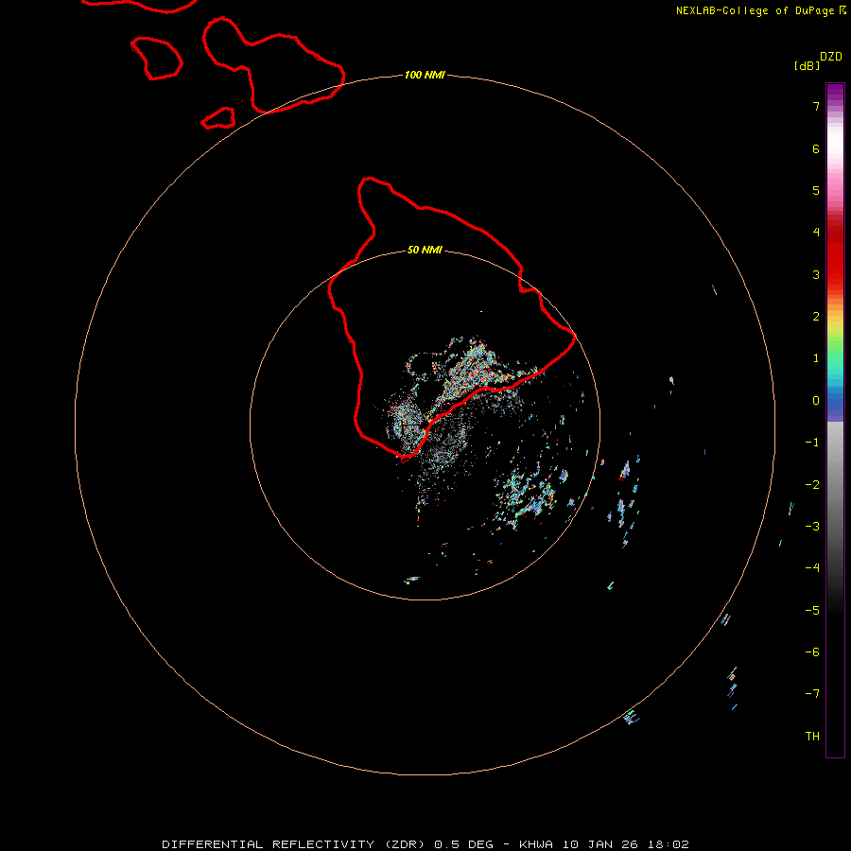The height and width of the screenshot is (851, 851).
Task: Click the -1 tick label on the scale
Action: (x=812, y=443)
